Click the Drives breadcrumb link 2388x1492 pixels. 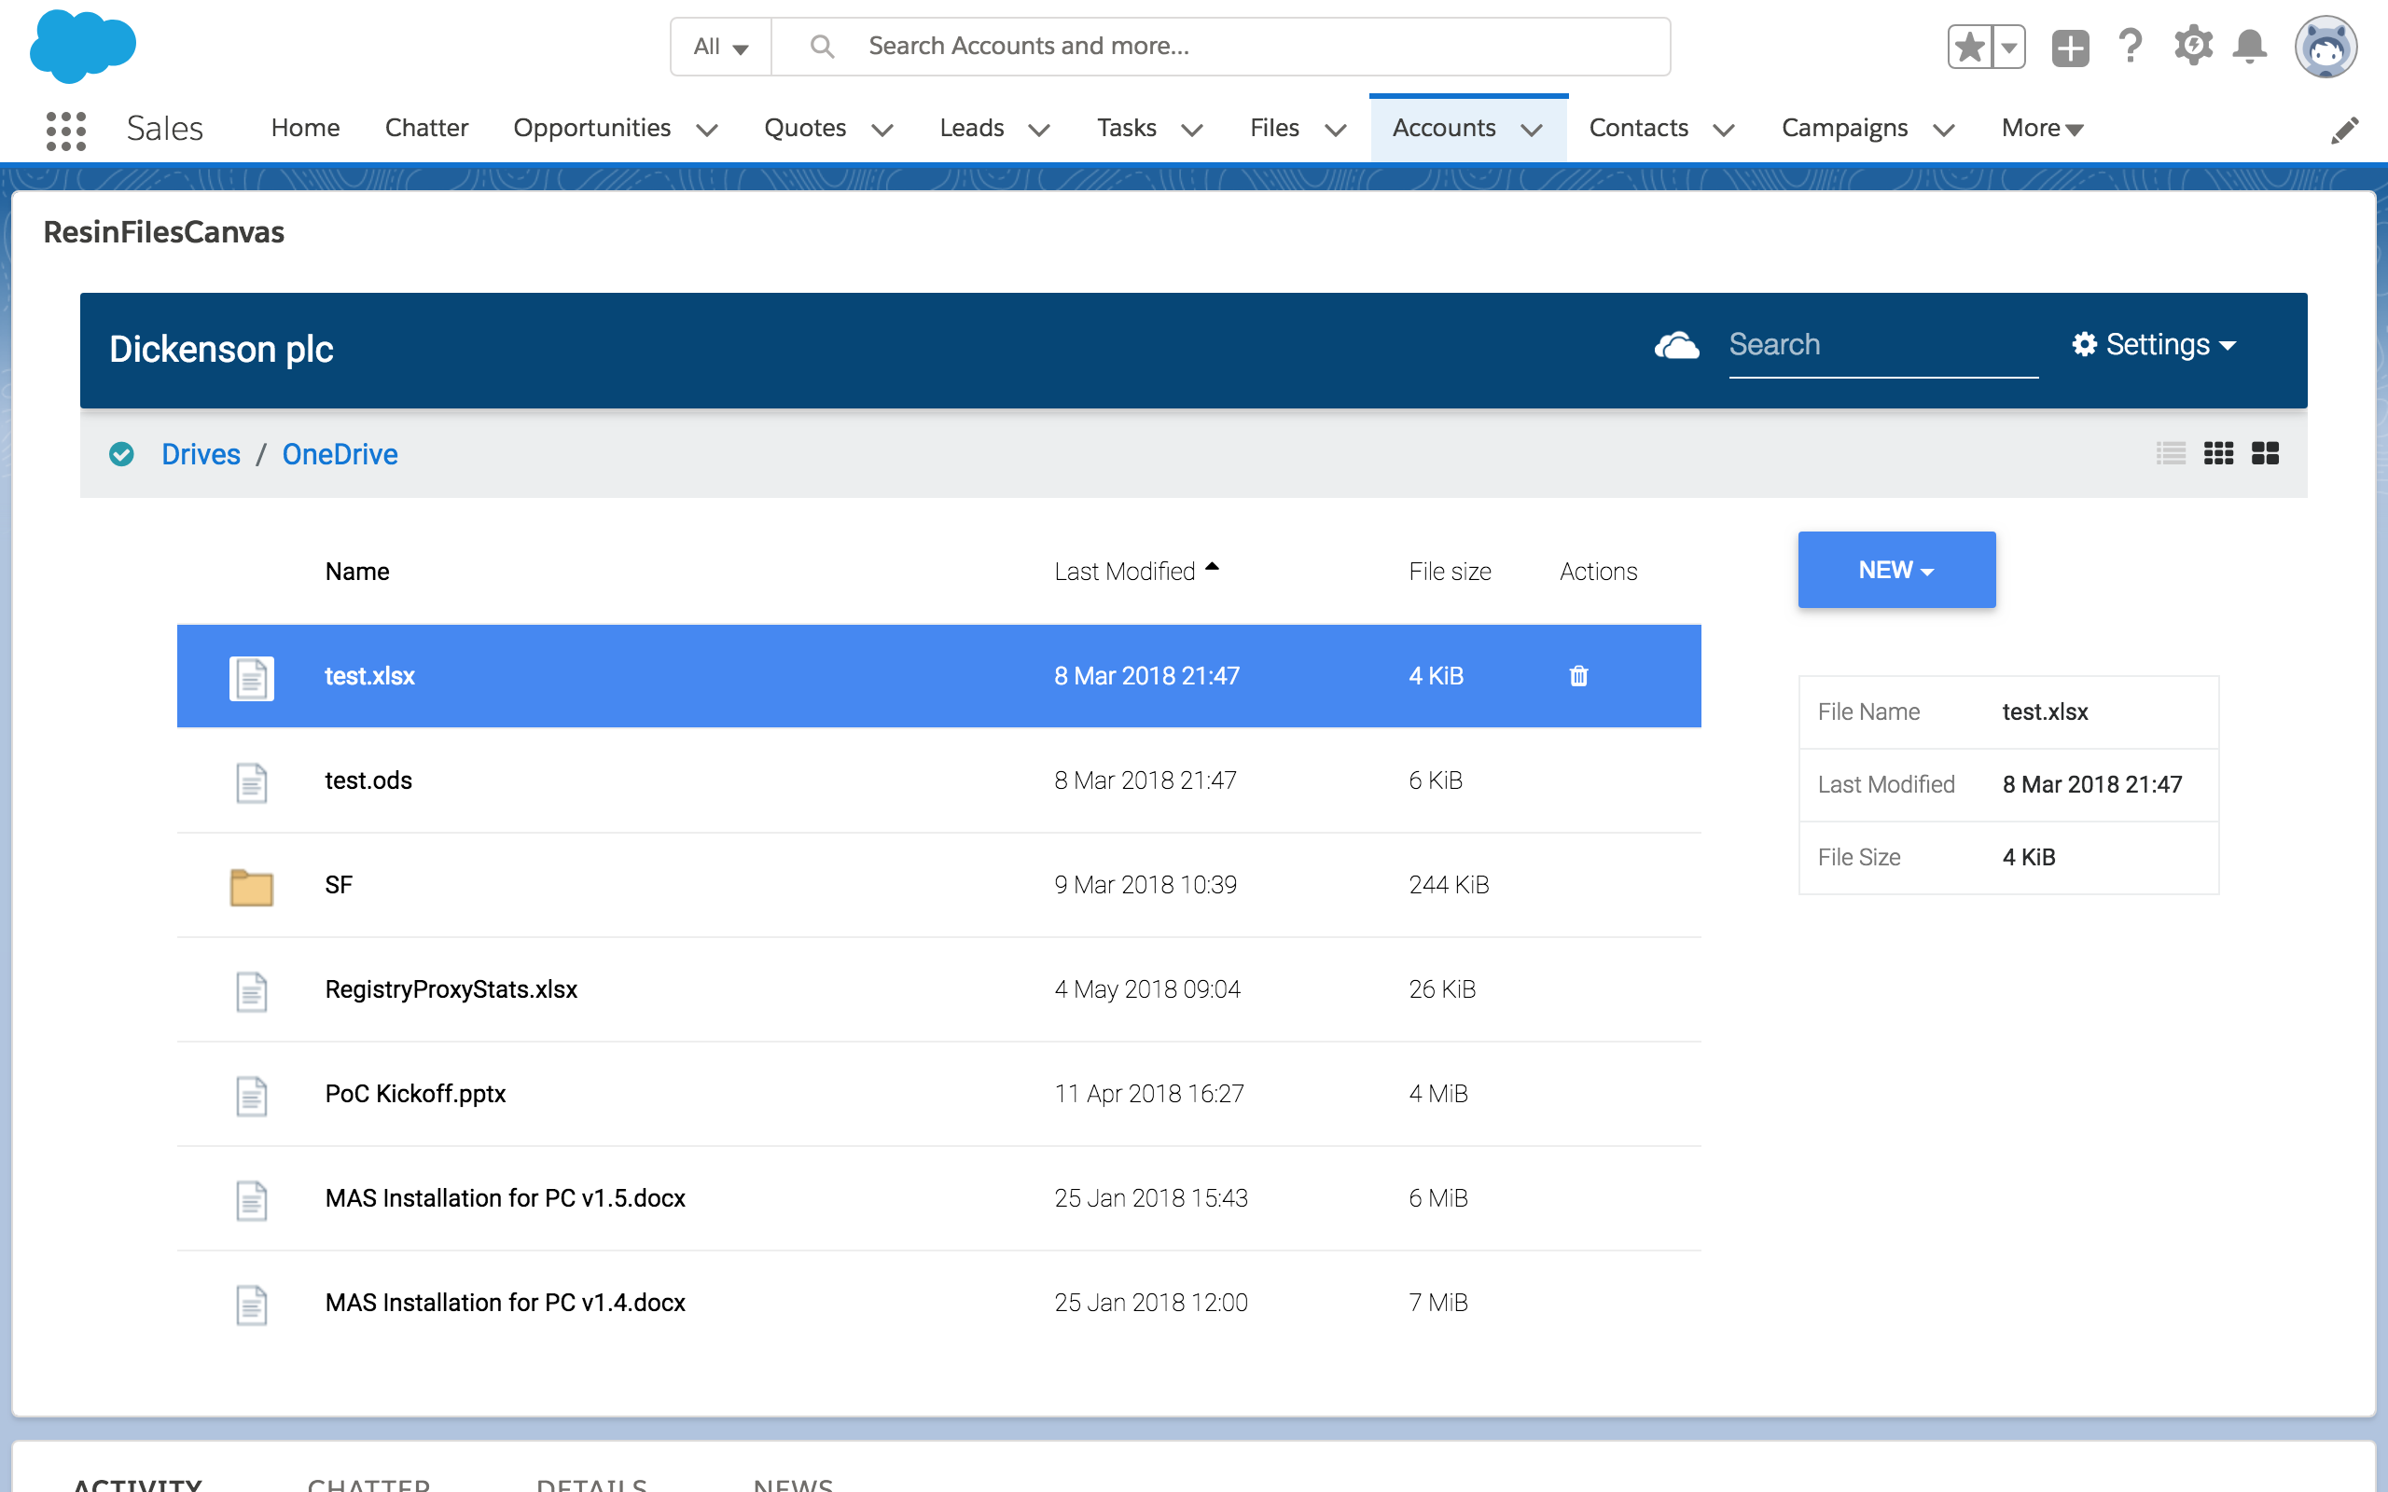[x=201, y=454]
